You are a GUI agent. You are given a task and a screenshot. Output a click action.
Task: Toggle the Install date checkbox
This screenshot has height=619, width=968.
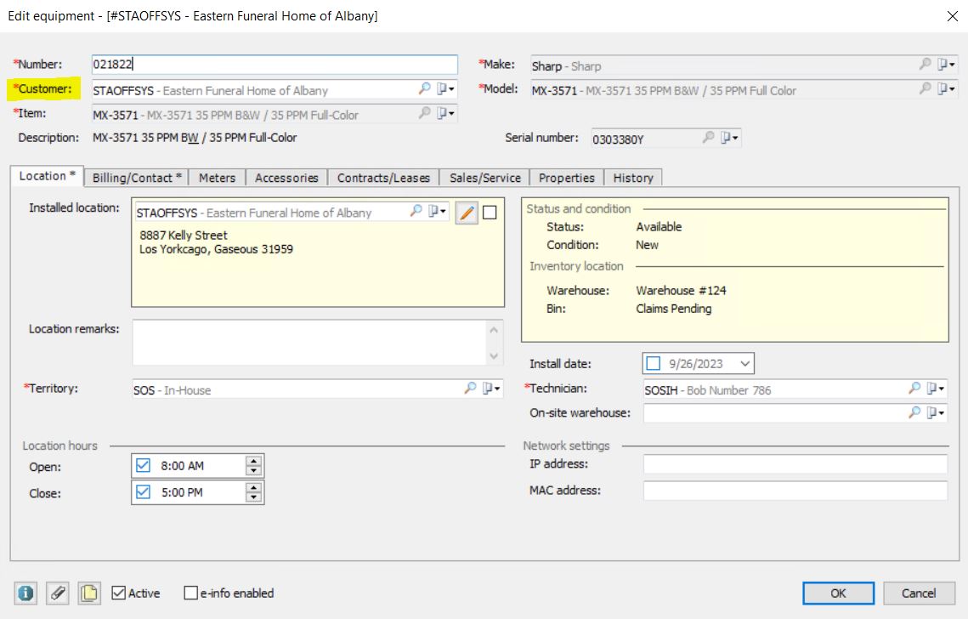(x=654, y=363)
